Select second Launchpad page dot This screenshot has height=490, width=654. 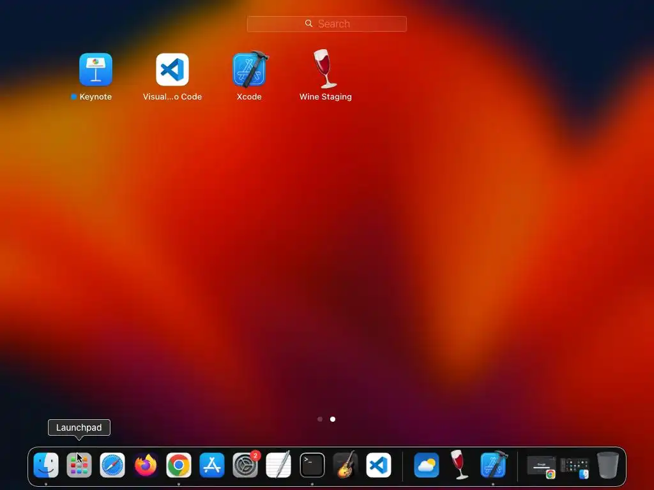(333, 419)
